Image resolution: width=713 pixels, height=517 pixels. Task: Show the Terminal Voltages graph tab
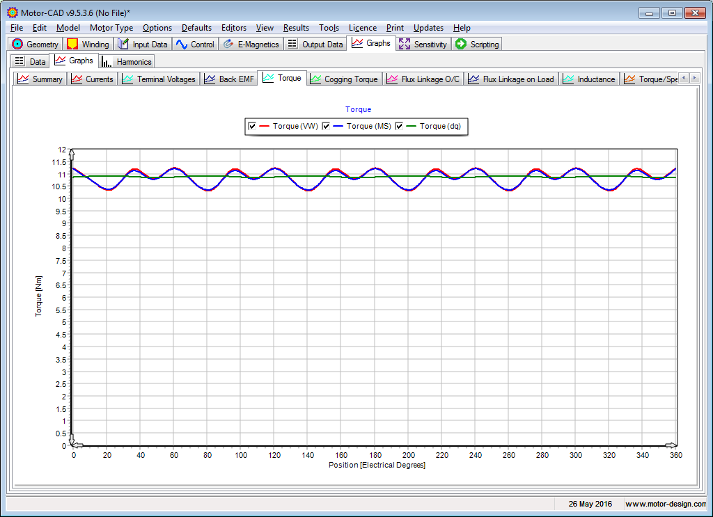159,79
